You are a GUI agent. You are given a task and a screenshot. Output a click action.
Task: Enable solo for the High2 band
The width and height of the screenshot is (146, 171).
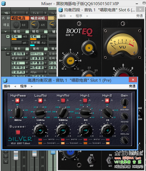pyautogui.click(x=108, y=140)
